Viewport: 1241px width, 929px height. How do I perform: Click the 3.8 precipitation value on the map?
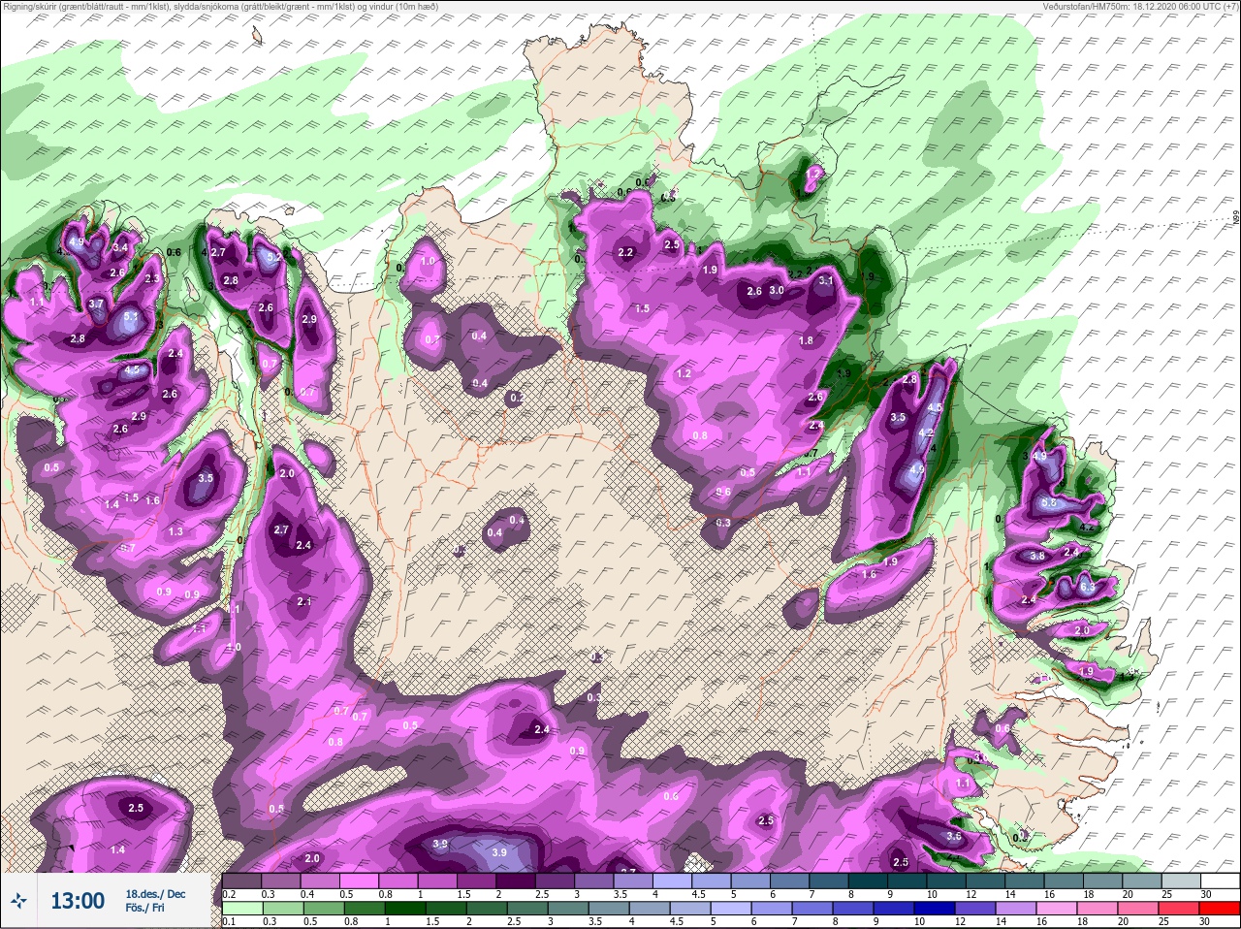[x=1037, y=556]
